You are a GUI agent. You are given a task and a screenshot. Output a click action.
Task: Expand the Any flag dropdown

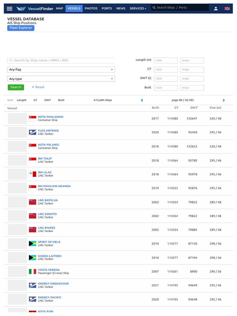(x=61, y=69)
